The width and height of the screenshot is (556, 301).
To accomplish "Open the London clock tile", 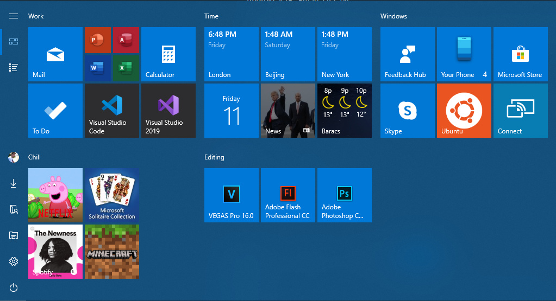I will click(x=231, y=54).
